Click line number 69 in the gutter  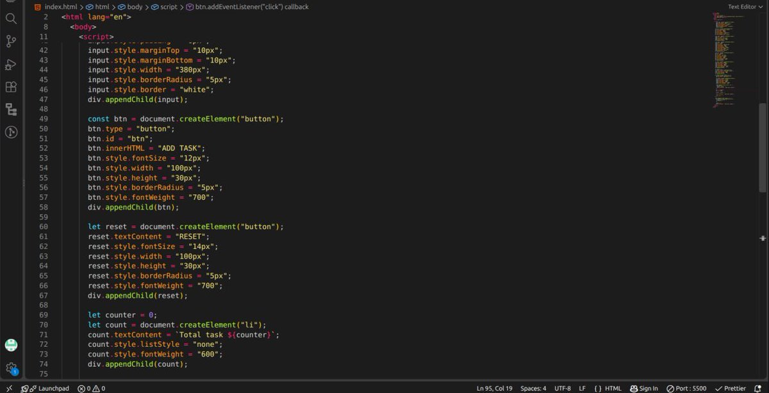tap(44, 315)
